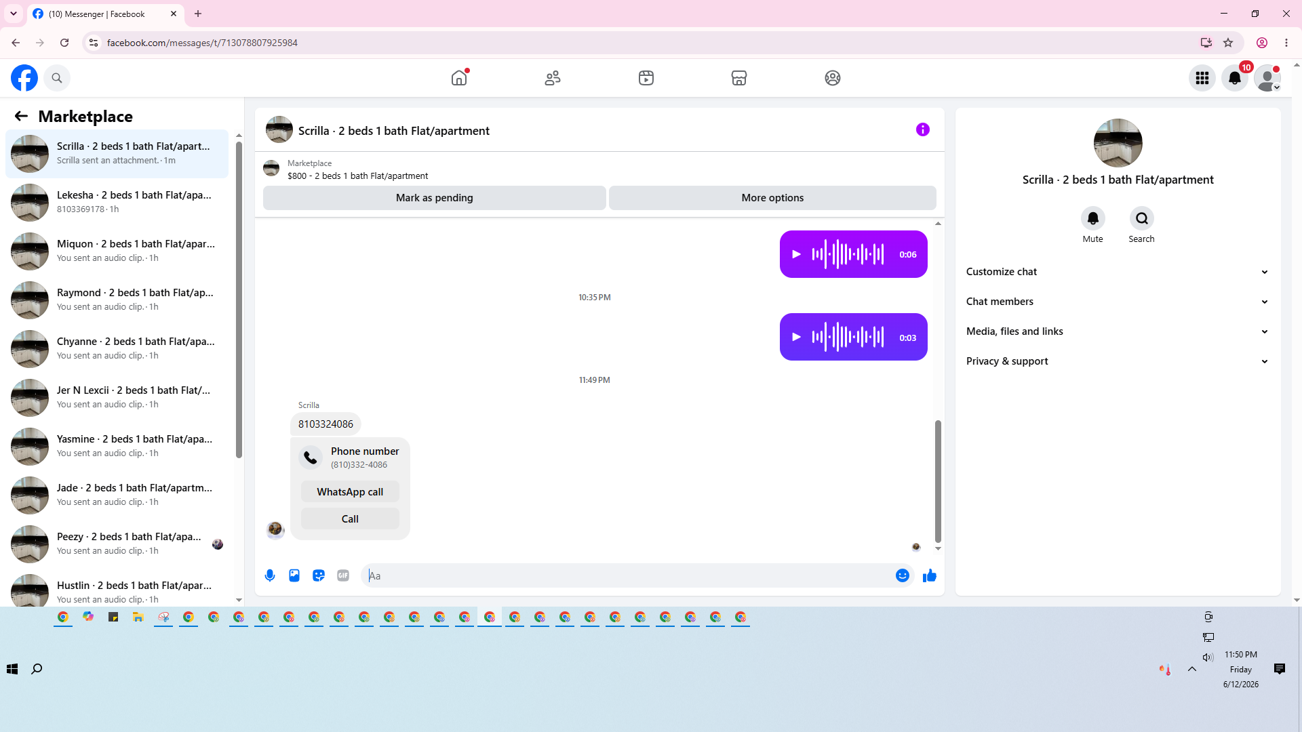
Task: Choose a sticker icon in composer
Action: click(x=319, y=575)
